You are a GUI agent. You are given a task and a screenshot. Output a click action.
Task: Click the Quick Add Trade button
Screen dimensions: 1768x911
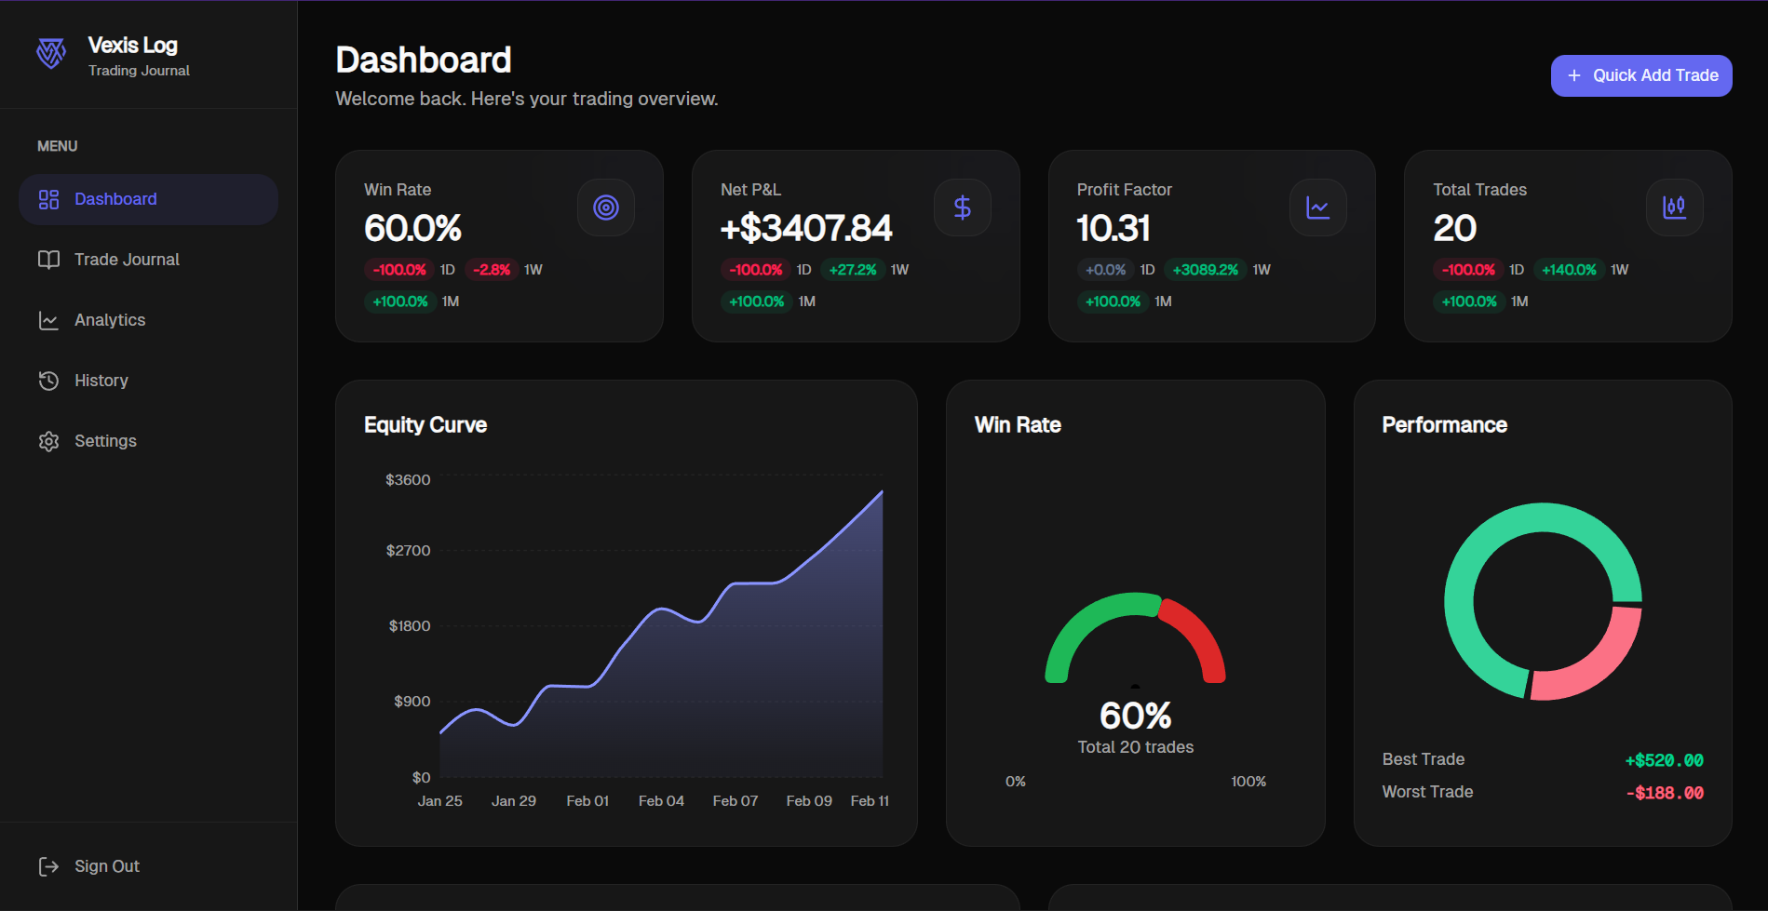pos(1640,75)
